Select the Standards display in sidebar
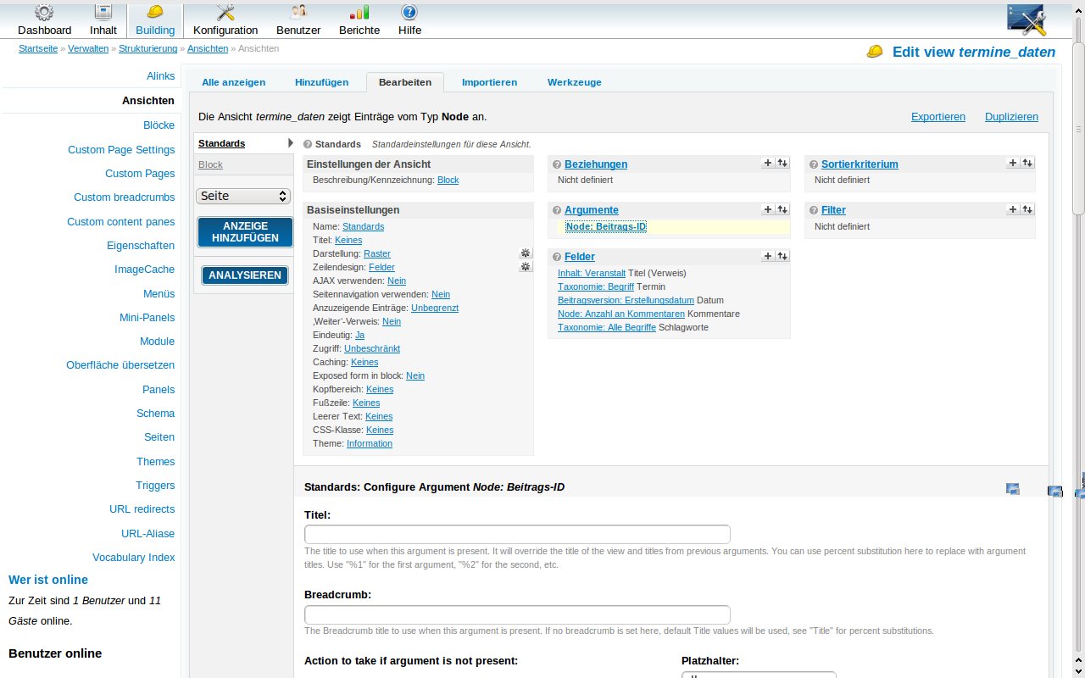This screenshot has height=678, width=1085. pos(222,144)
